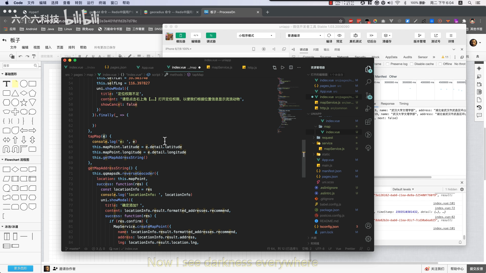Viewport: 486px width, 273px height.
Task: Click the compile/编译 icon in toolbar
Action: [x=329, y=35]
